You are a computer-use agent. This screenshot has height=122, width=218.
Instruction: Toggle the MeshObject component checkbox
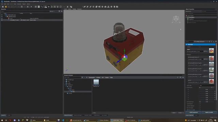point(188,17)
